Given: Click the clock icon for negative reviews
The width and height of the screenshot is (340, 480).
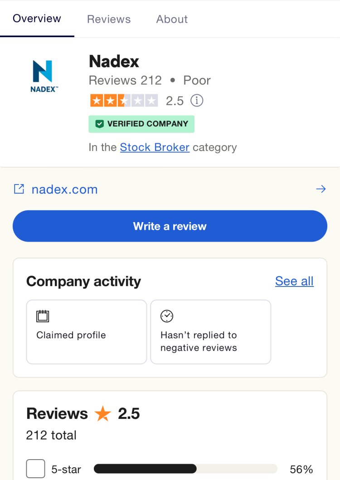Looking at the screenshot, I should click(x=167, y=316).
